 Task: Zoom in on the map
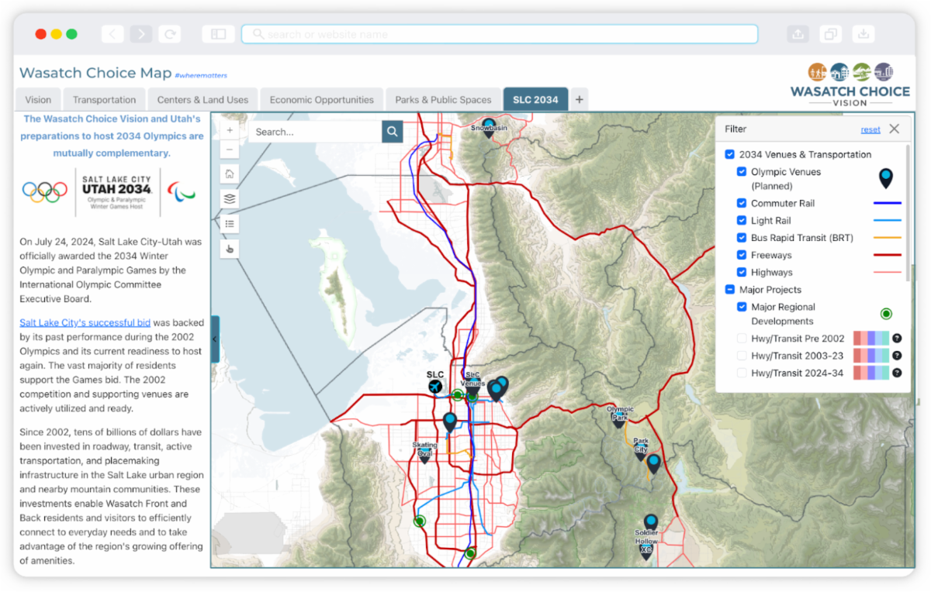click(x=230, y=130)
